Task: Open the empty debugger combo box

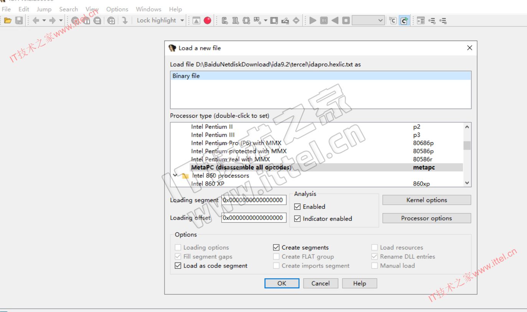Action: 368,21
